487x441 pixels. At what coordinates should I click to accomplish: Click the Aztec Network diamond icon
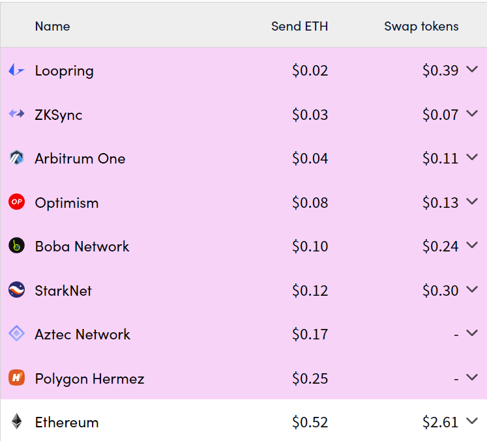click(x=16, y=334)
